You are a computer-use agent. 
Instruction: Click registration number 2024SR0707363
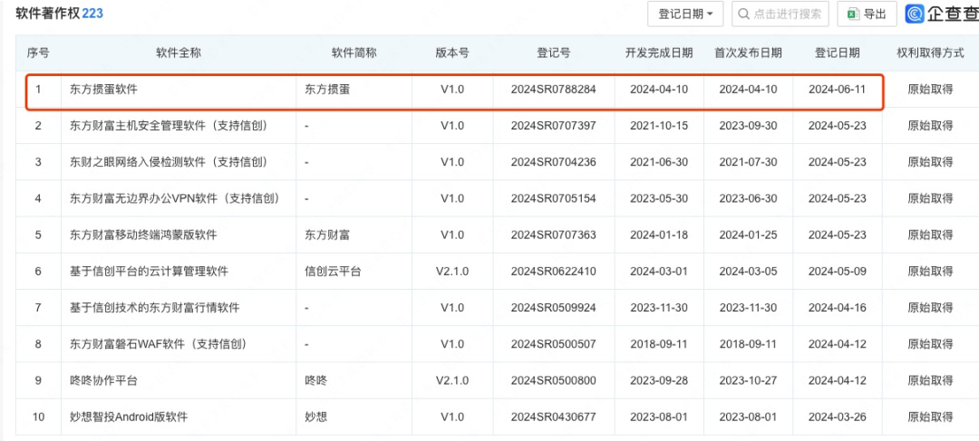click(553, 235)
